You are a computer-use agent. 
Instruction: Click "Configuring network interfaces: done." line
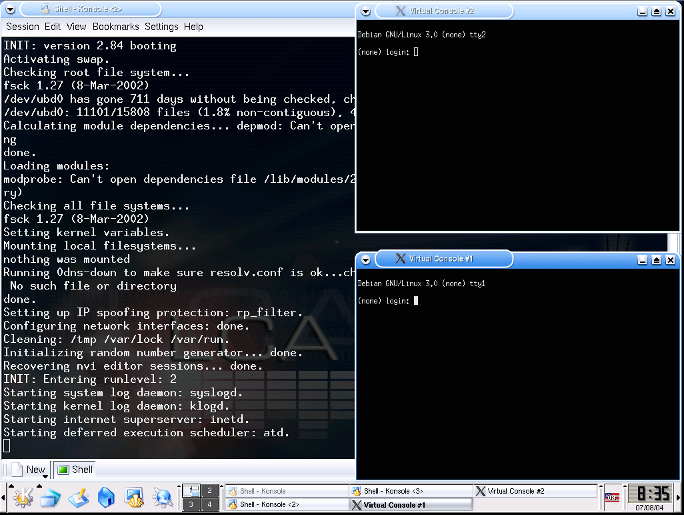[x=127, y=326]
